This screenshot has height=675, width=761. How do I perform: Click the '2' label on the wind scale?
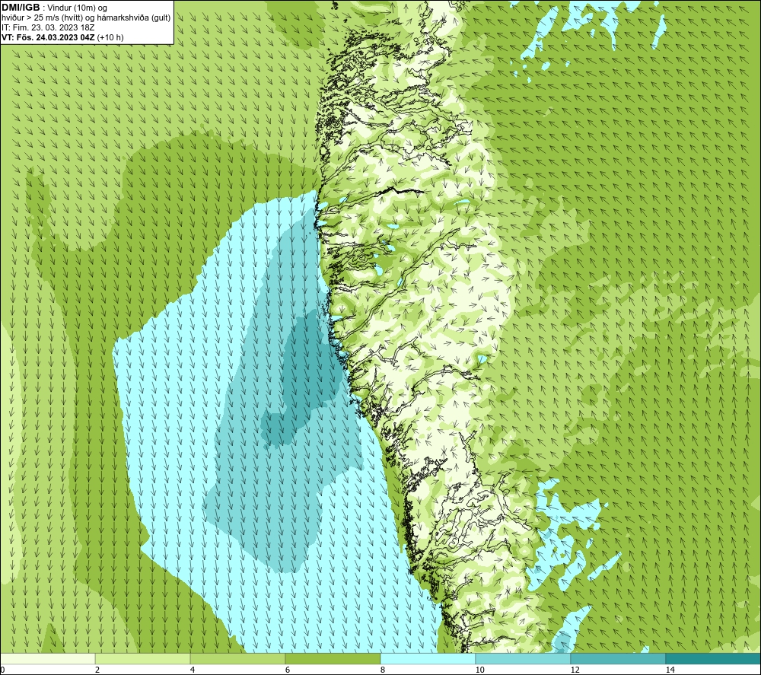coord(97,670)
